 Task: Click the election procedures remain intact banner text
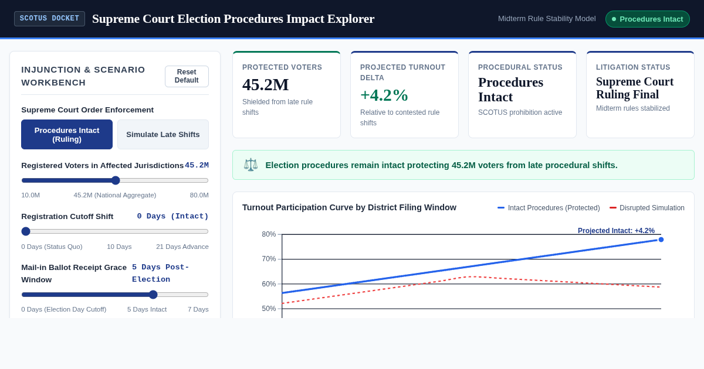pyautogui.click(x=441, y=165)
